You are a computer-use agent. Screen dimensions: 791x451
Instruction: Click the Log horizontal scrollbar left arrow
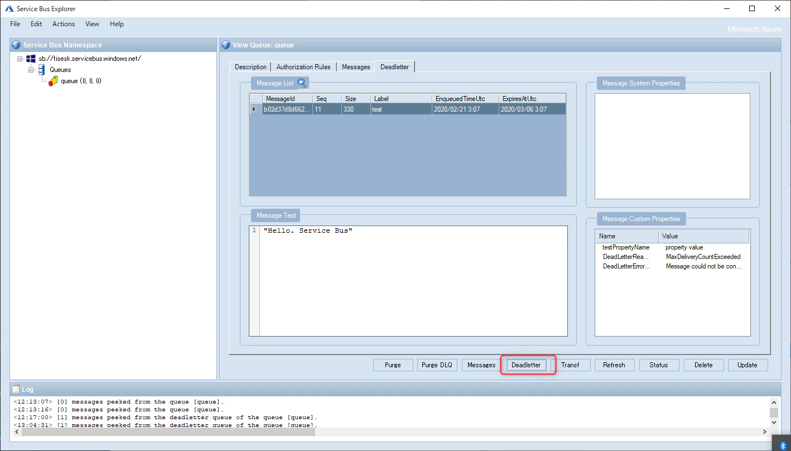(x=17, y=432)
